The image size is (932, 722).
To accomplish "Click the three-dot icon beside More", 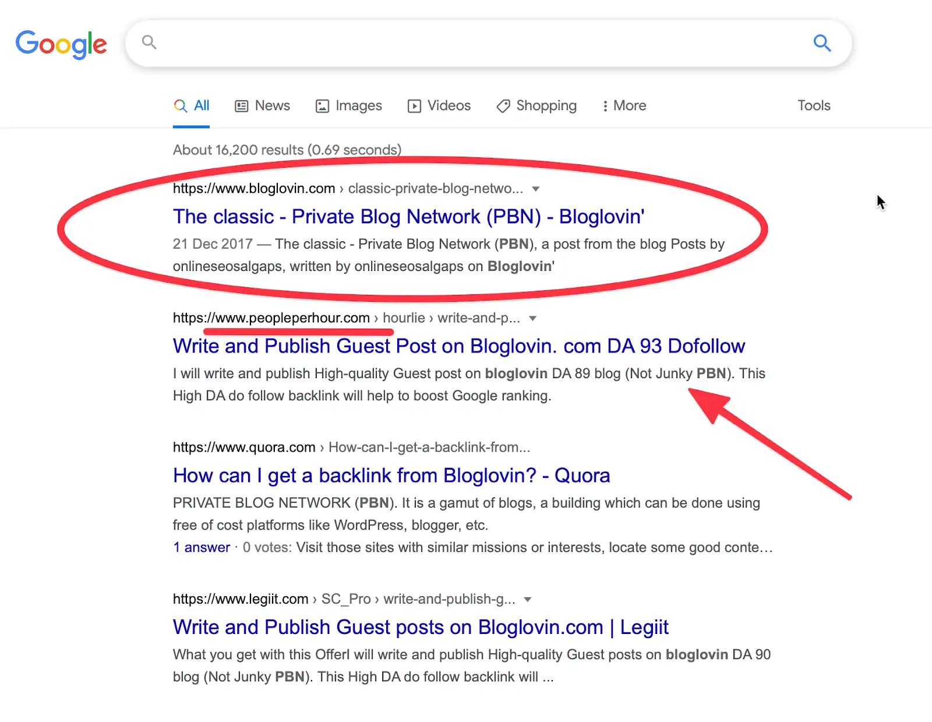I will click(x=605, y=106).
